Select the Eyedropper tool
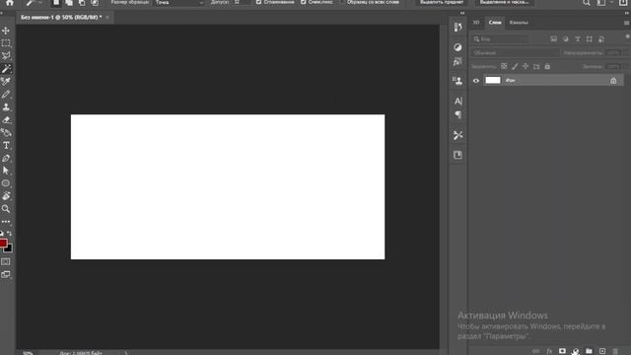631x355 pixels. (6, 82)
